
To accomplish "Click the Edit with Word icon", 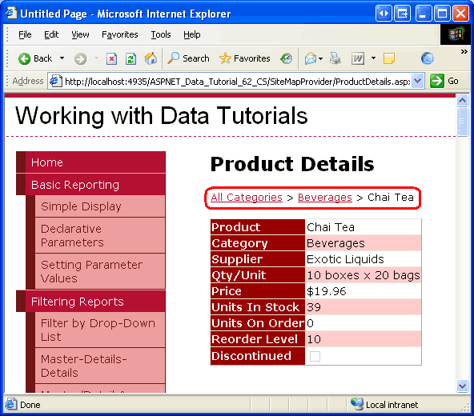I will point(358,58).
